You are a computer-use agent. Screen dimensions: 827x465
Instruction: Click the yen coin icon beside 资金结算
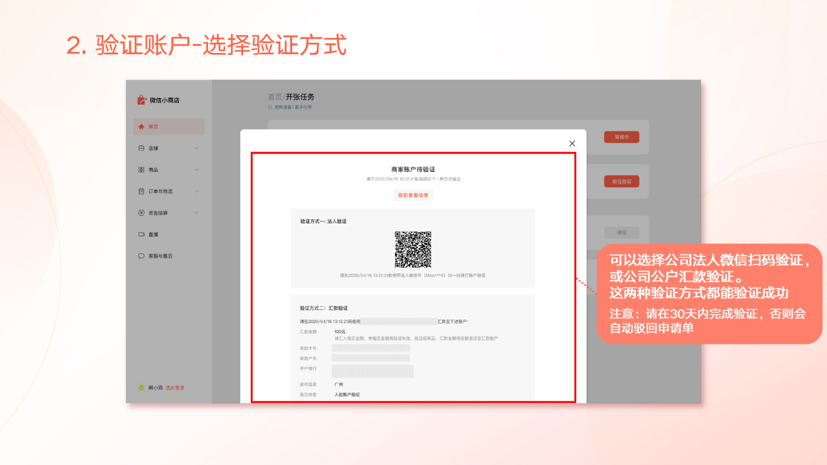click(141, 212)
